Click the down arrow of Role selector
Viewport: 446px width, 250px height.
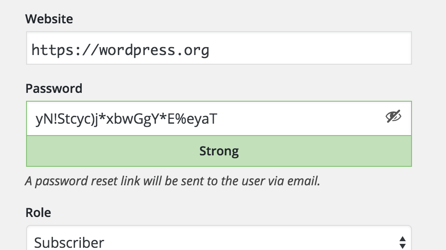pyautogui.click(x=402, y=246)
